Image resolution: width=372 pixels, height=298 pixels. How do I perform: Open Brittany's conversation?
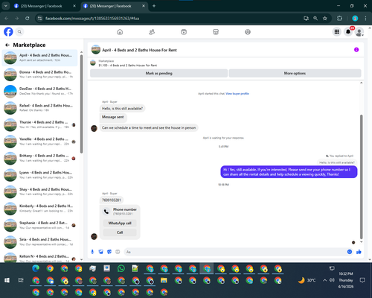[40, 158]
